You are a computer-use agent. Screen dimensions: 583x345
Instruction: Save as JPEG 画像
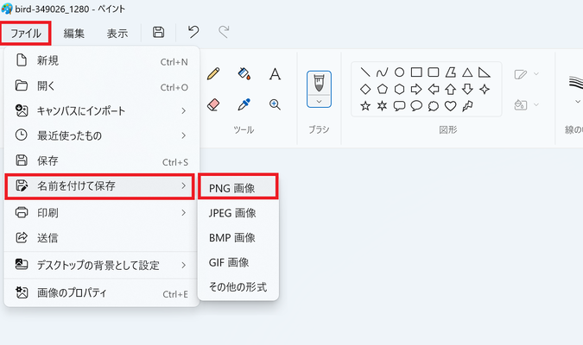238,213
